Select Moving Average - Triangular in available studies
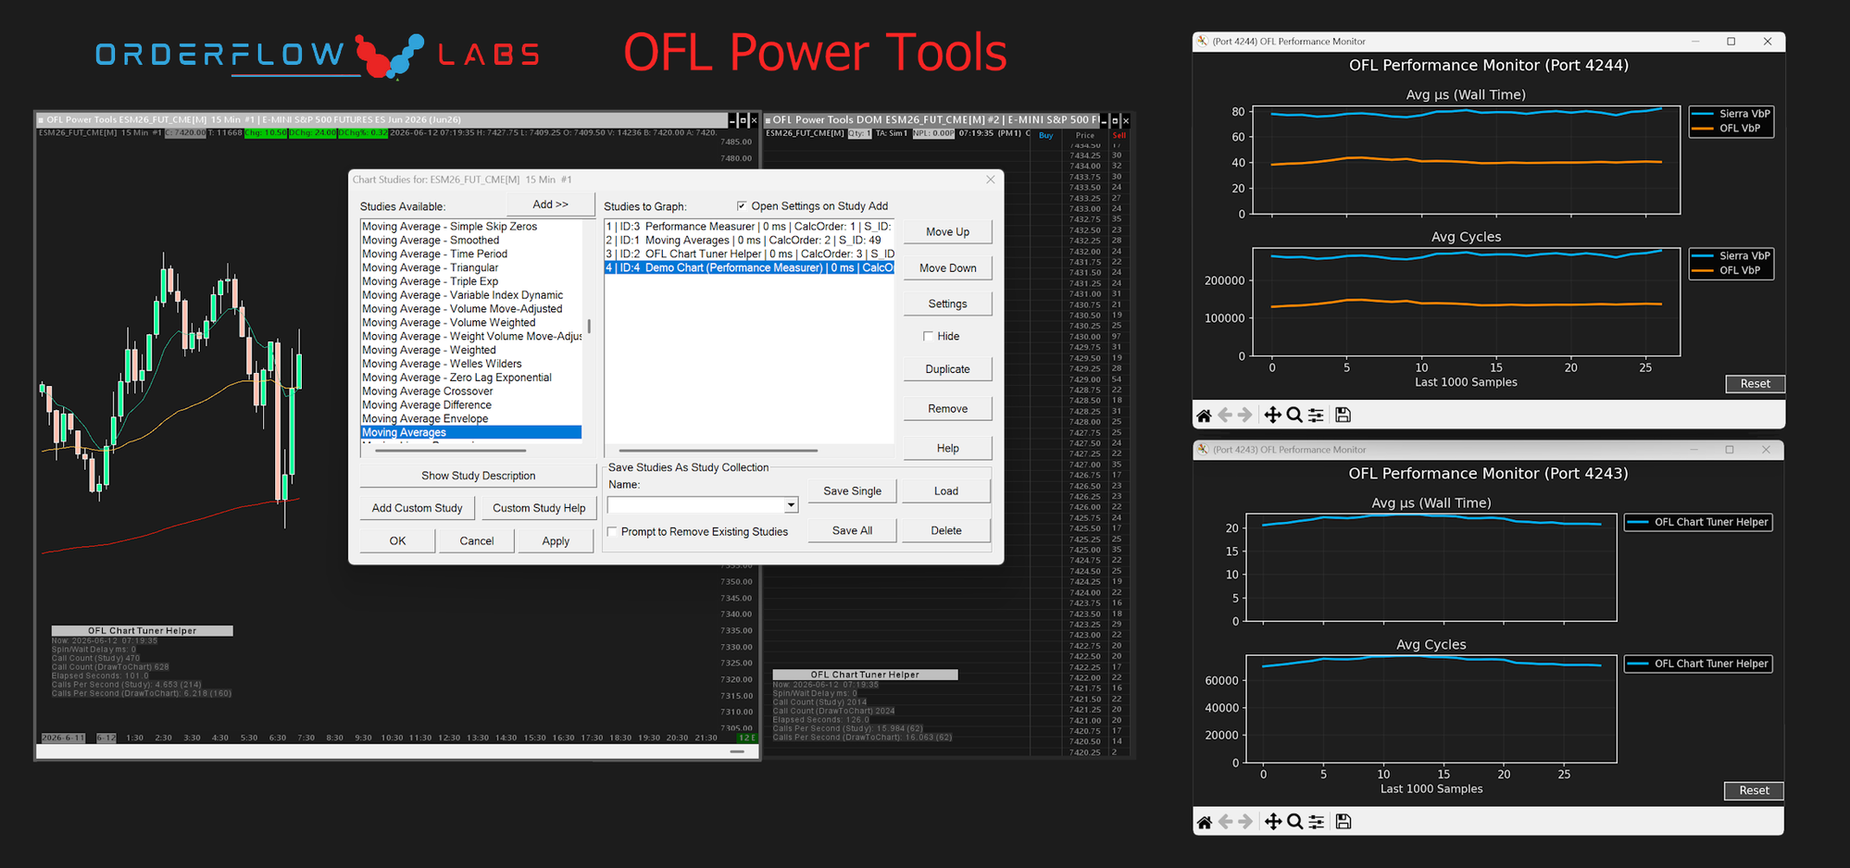Viewport: 1850px width, 868px height. click(x=471, y=267)
